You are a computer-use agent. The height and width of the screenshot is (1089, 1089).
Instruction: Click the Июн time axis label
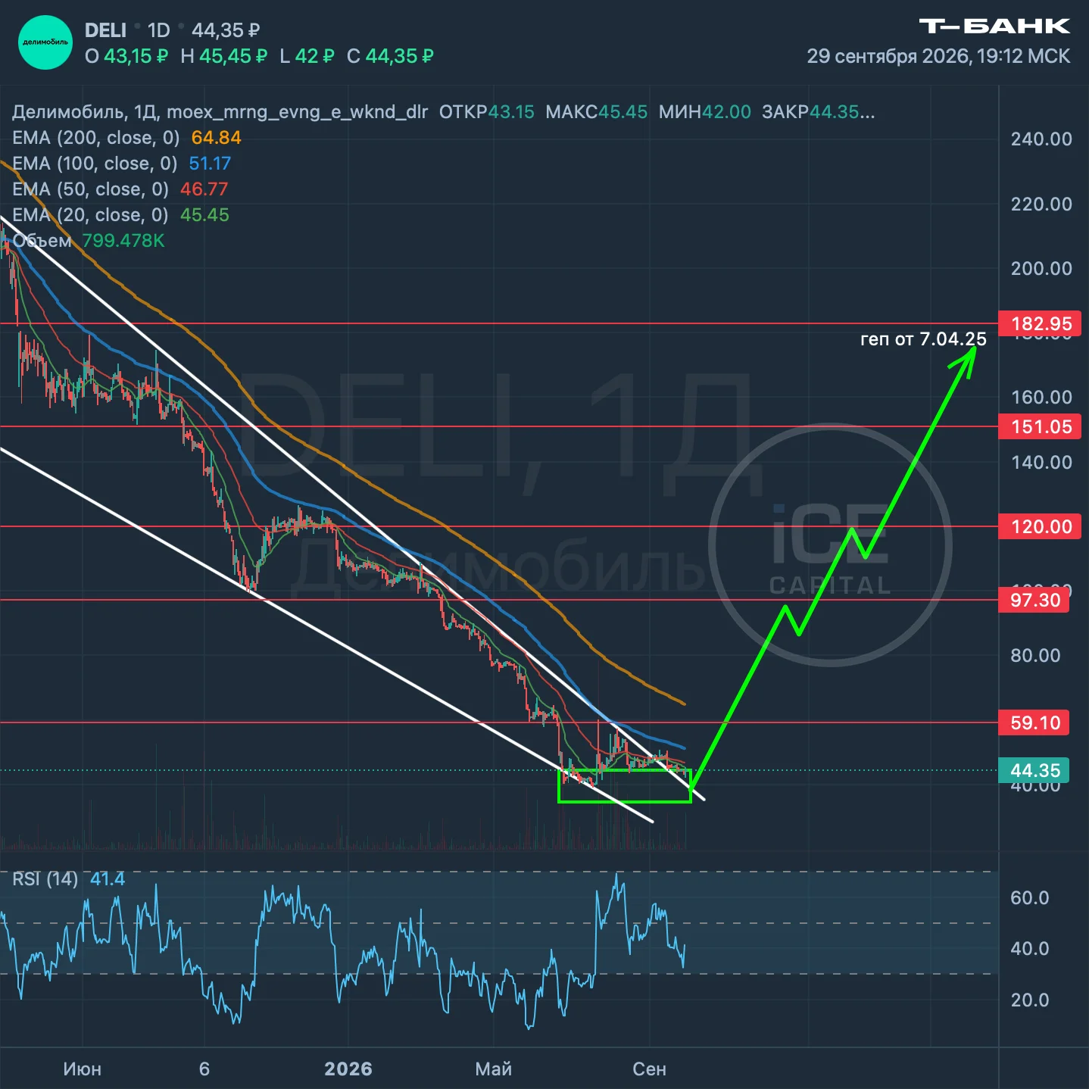point(82,1069)
